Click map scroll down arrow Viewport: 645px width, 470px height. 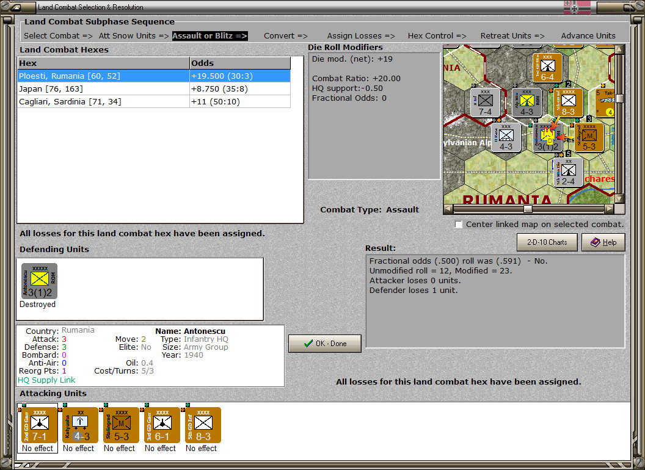pos(619,199)
